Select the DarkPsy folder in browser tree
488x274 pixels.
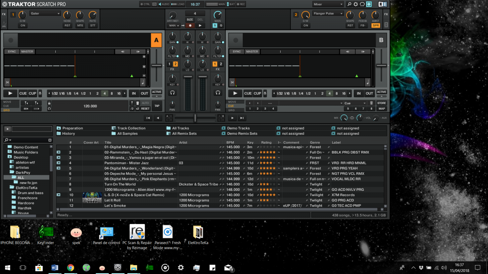22,173
